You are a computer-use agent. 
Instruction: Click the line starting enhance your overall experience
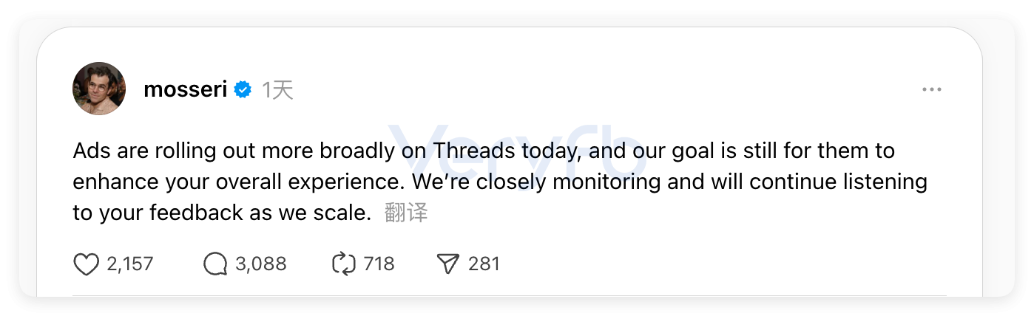(500, 182)
